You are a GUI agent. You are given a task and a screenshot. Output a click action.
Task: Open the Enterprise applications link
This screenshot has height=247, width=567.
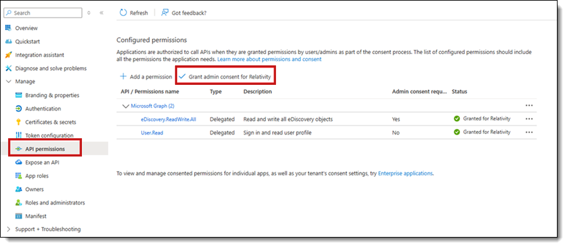tap(405, 173)
